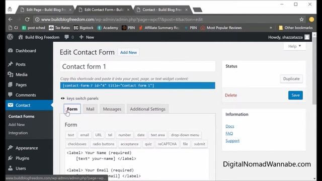Open the Academy bookmark

pos(108,28)
